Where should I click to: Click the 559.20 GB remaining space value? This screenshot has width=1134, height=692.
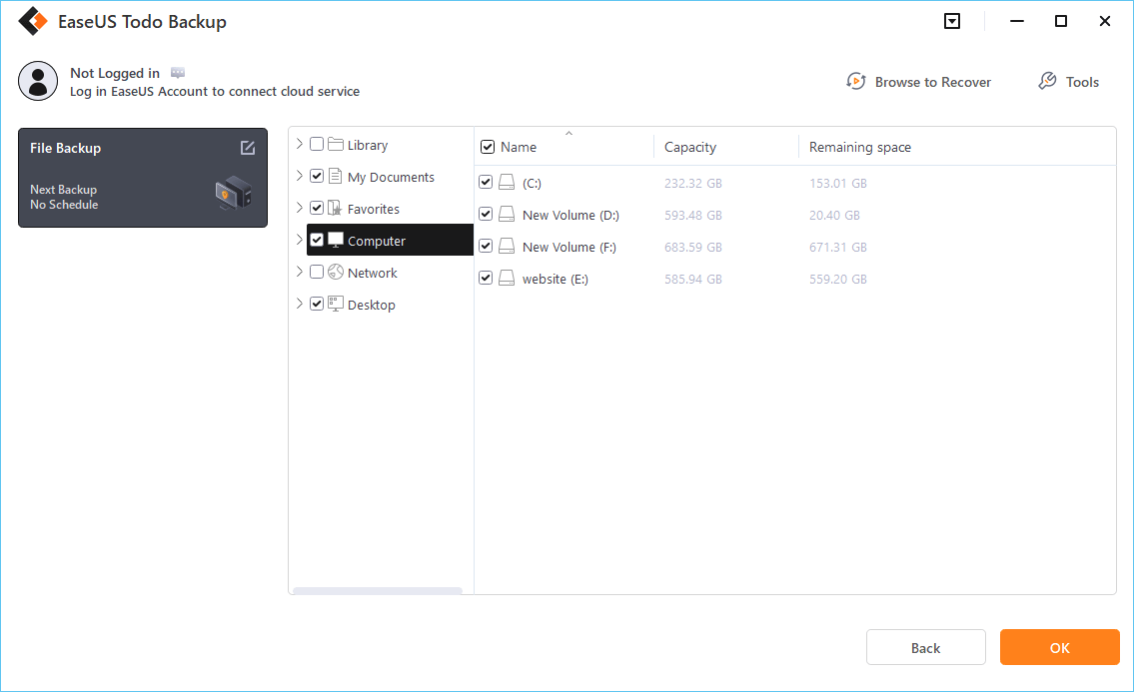tap(837, 280)
